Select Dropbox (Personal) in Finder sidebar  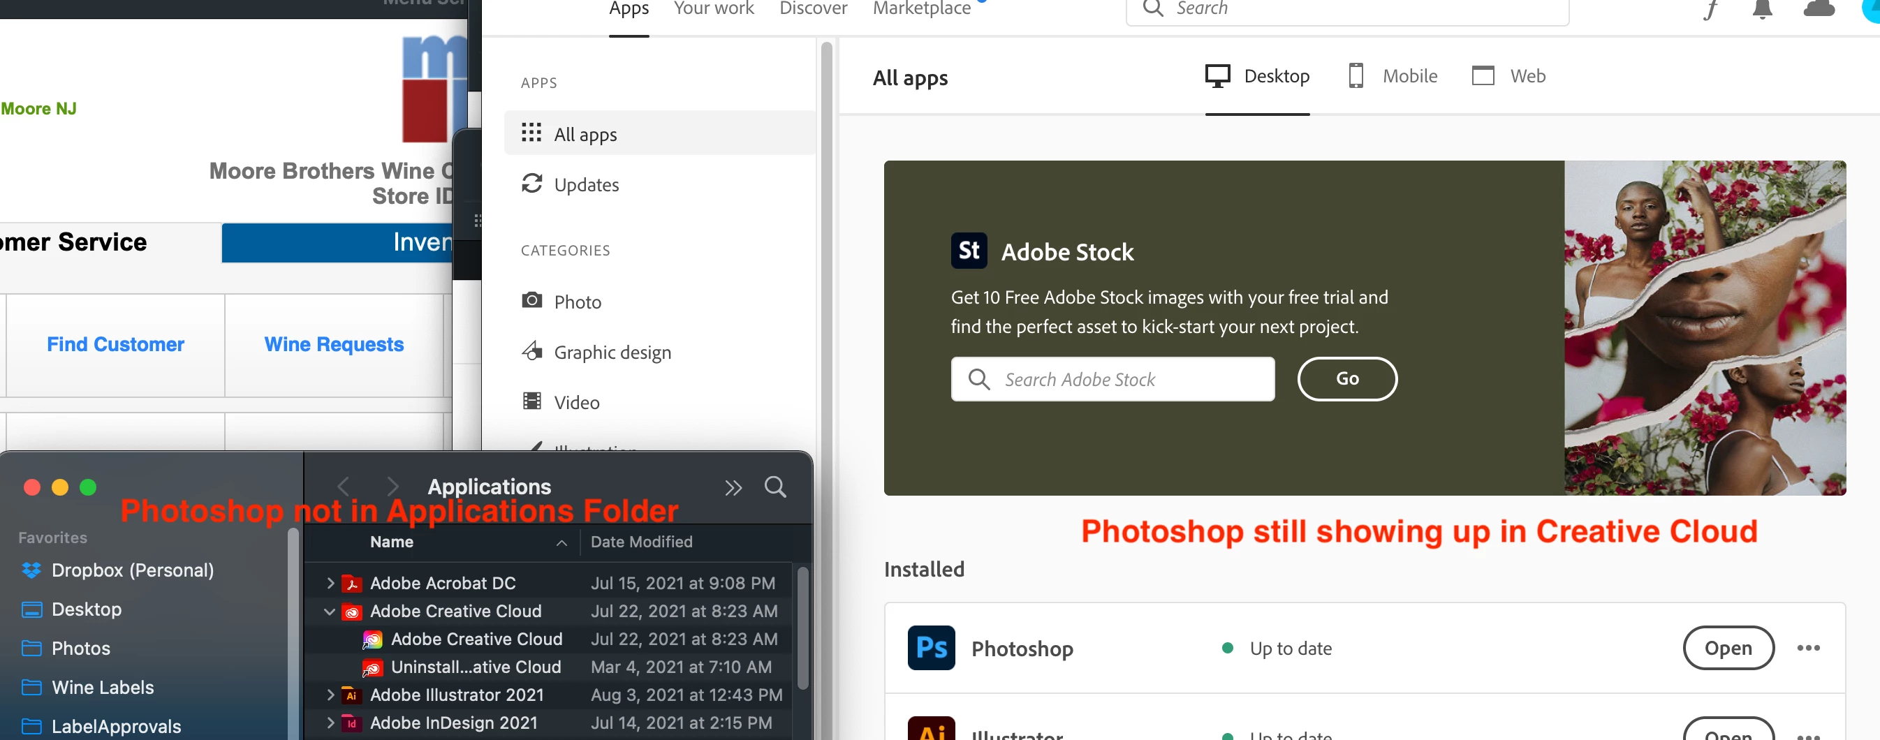click(132, 570)
